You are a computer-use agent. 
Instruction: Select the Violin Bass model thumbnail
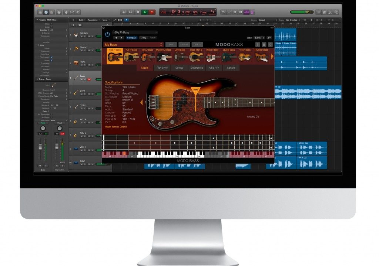pyautogui.click(x=245, y=56)
